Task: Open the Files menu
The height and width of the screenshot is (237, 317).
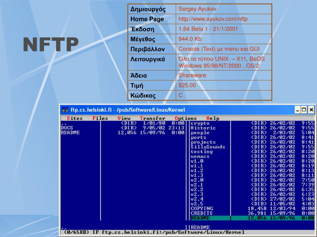Action: pos(100,118)
